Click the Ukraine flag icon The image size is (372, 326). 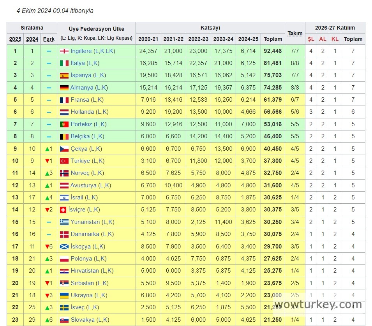[x=64, y=295]
